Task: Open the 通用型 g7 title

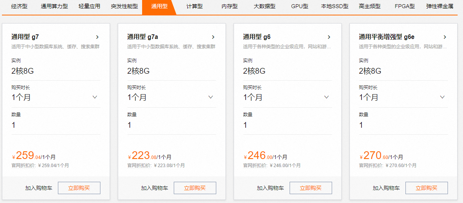Action: (x=25, y=37)
